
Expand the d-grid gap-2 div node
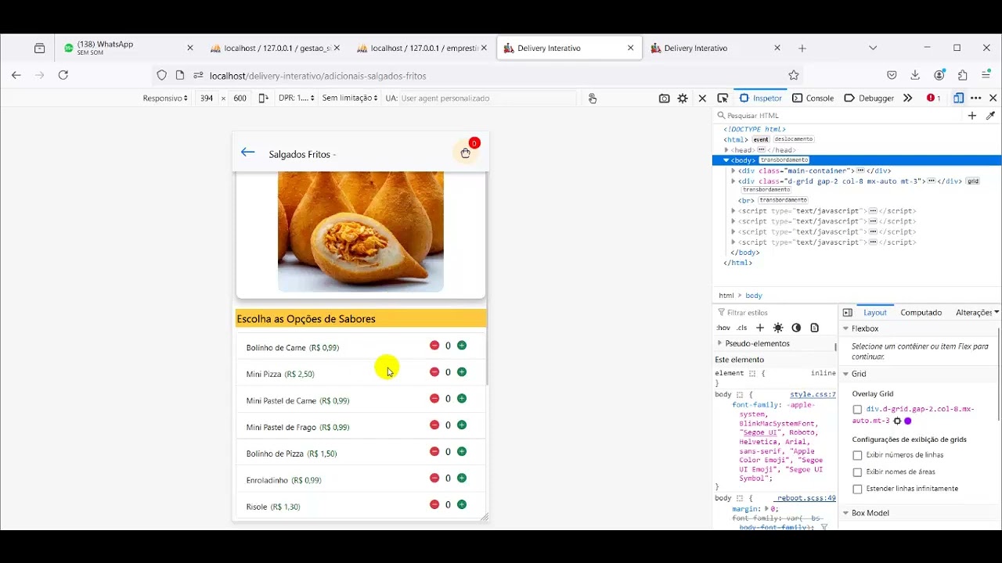tap(733, 181)
